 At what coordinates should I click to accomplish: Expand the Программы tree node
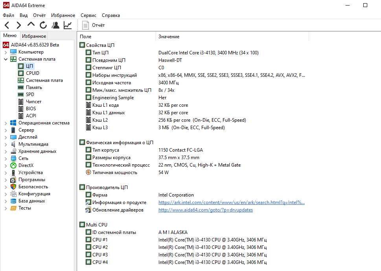pyautogui.click(x=6, y=180)
